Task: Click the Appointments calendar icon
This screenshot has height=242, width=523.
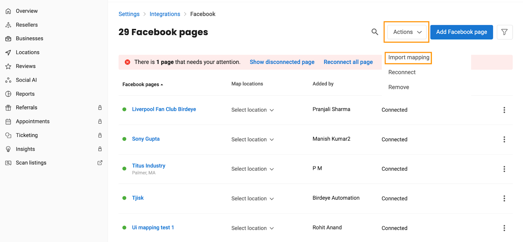Action: (8, 121)
